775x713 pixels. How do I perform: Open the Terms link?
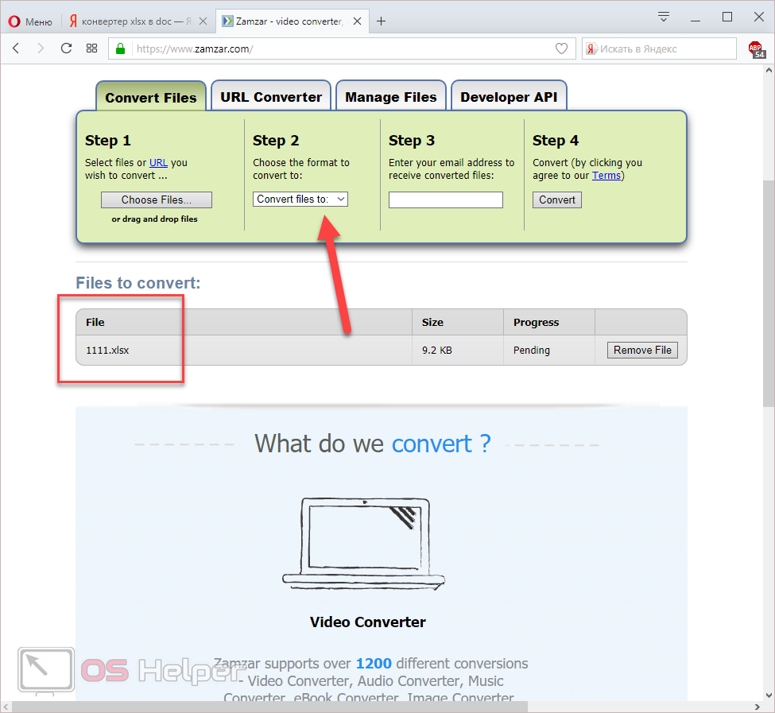(606, 176)
